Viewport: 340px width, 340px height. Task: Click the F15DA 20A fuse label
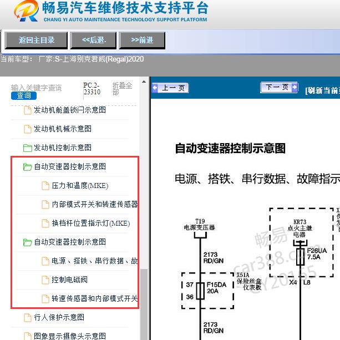click(x=216, y=288)
